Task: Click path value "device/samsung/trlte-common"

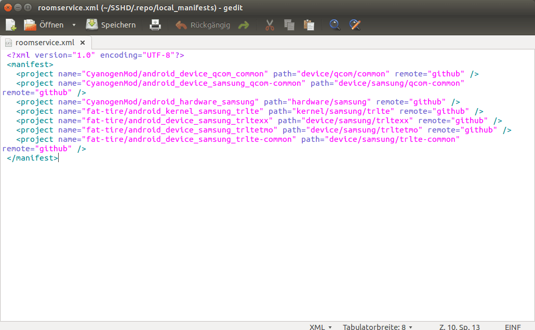Action: pyautogui.click(x=392, y=140)
